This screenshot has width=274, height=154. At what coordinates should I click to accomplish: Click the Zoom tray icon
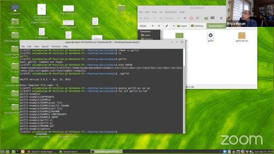[x=225, y=151]
